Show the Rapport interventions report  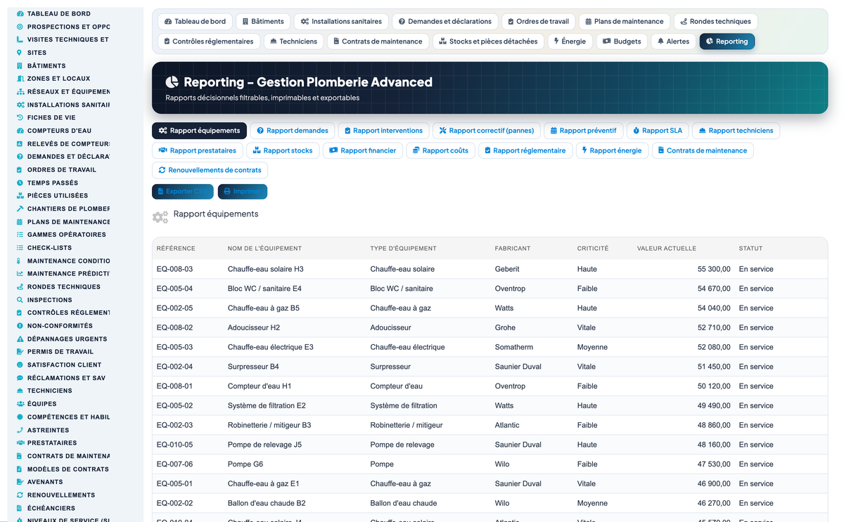(383, 131)
